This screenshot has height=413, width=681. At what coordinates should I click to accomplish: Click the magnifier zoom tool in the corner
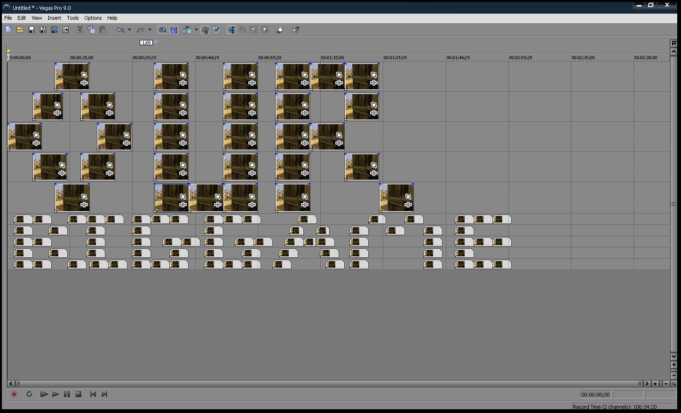click(674, 384)
